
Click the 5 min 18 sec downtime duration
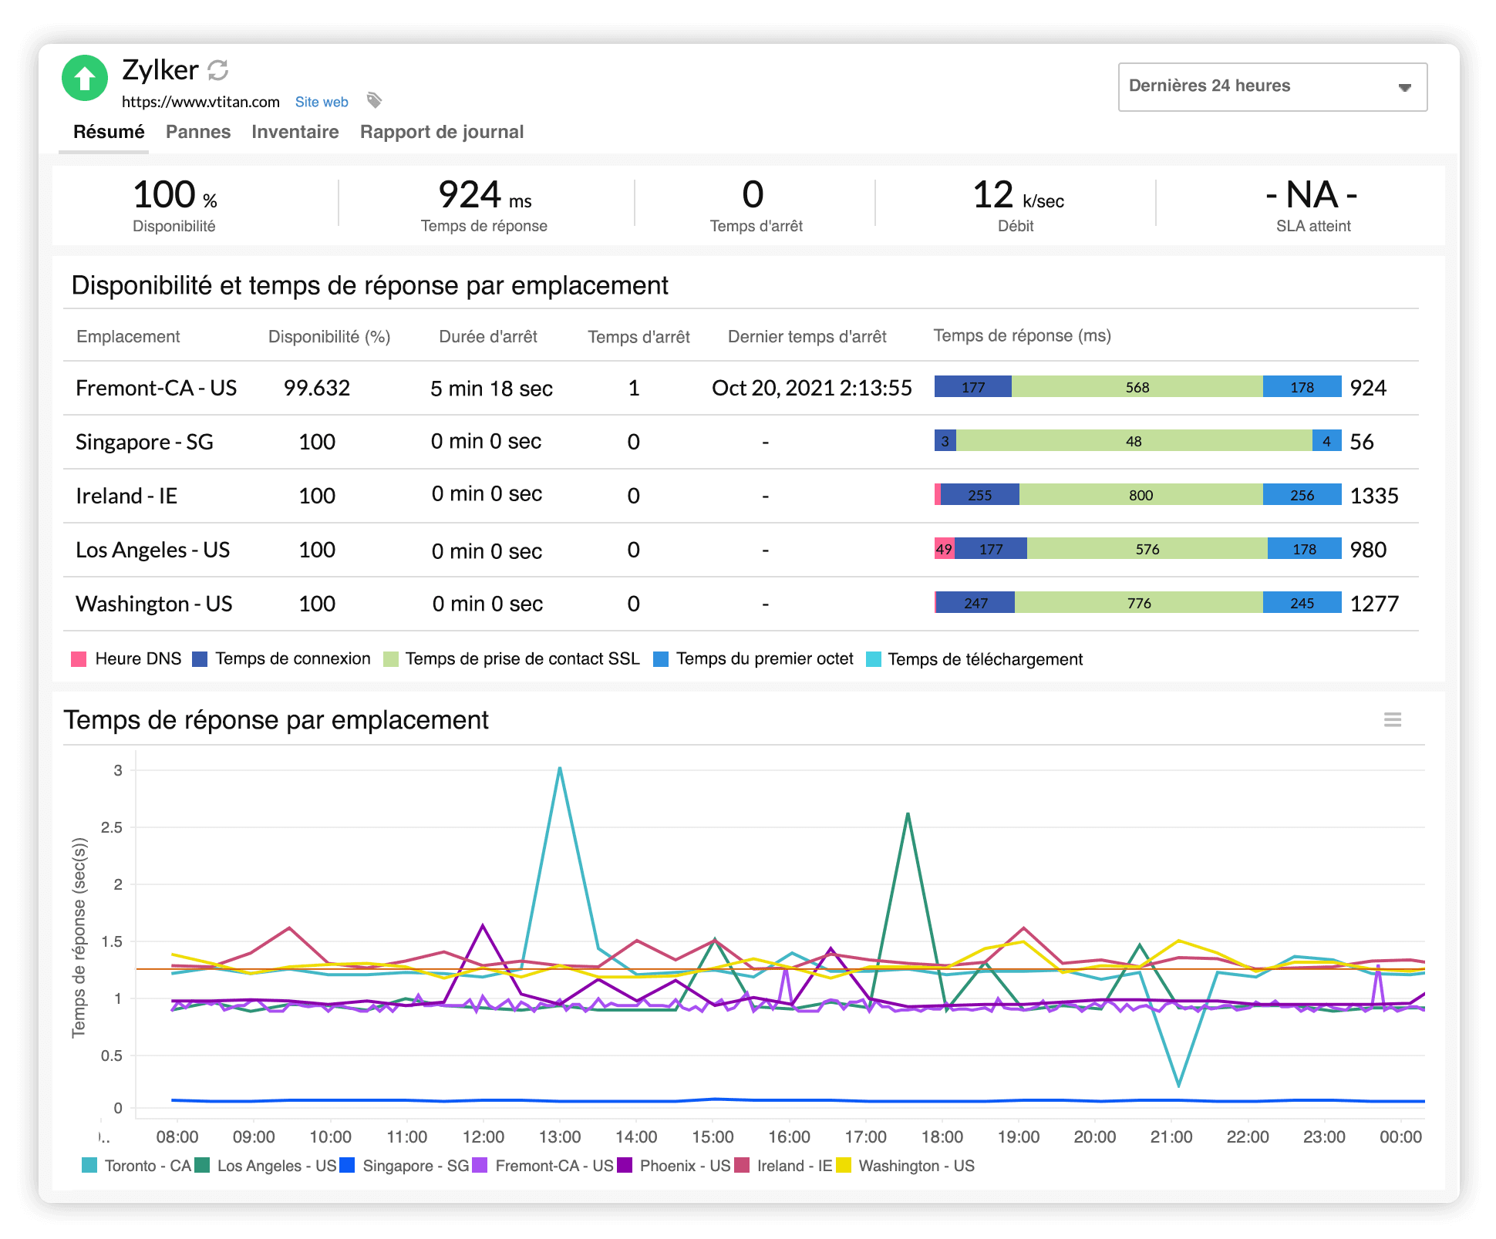[491, 388]
